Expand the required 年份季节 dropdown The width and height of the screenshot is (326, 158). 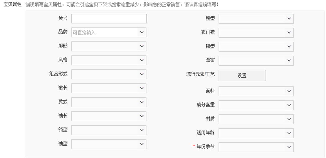(x=256, y=147)
